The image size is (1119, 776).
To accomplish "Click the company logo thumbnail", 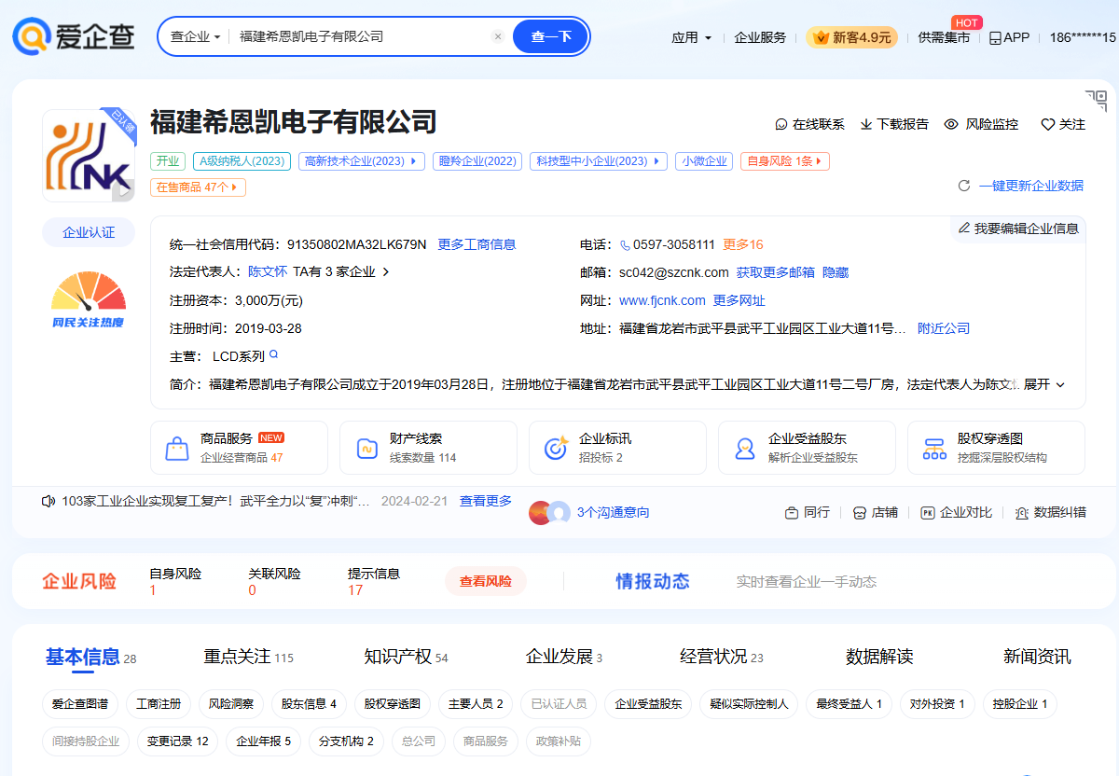I will 89,156.
